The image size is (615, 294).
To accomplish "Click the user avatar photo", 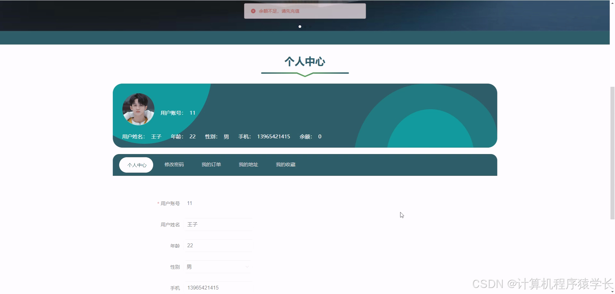I will (138, 109).
